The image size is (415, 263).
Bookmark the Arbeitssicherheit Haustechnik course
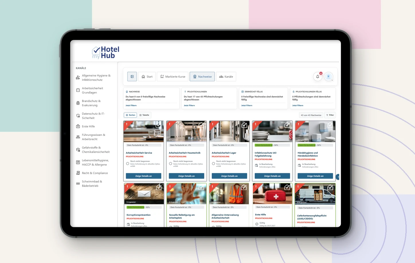(201, 125)
